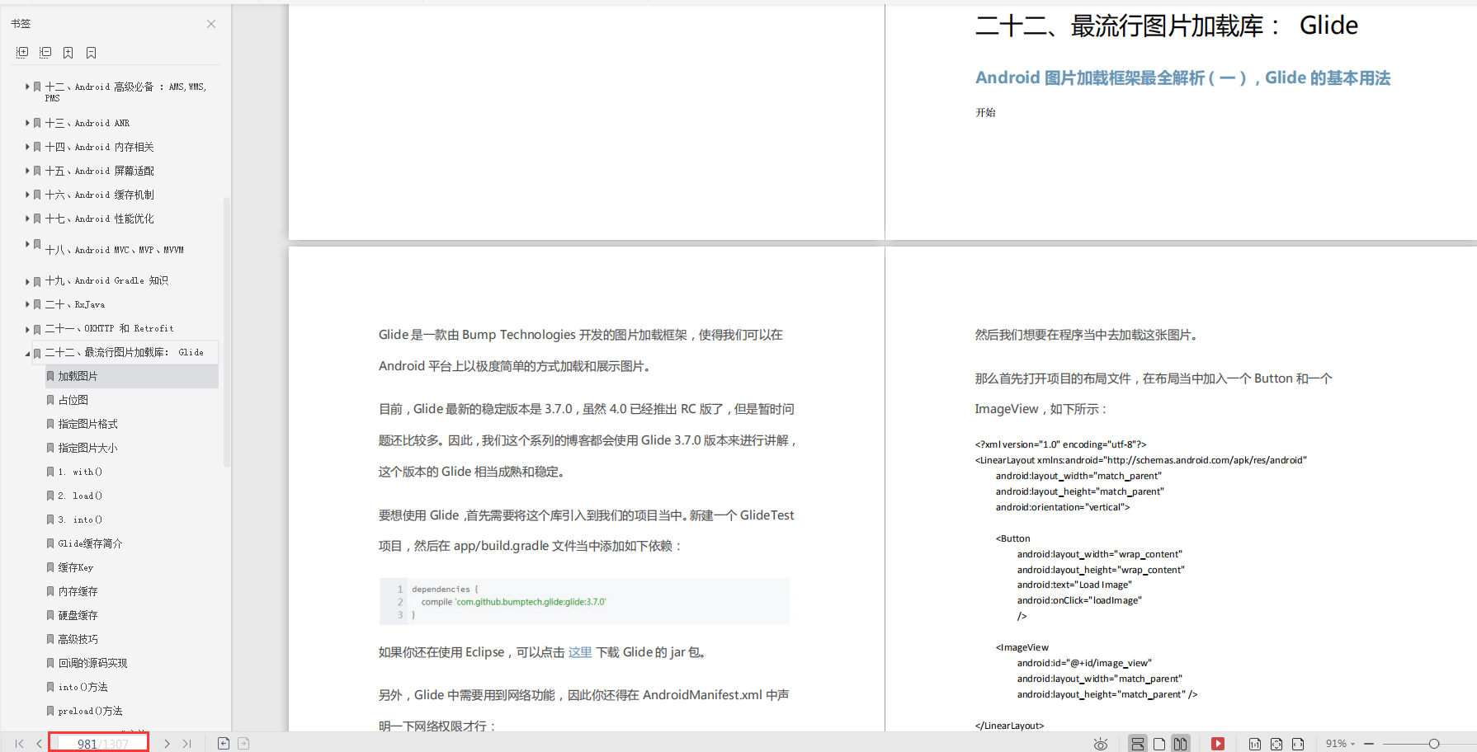The width and height of the screenshot is (1477, 752).
Task: Expand the 十四、Android 内存相关 bookmark
Action: tap(27, 147)
